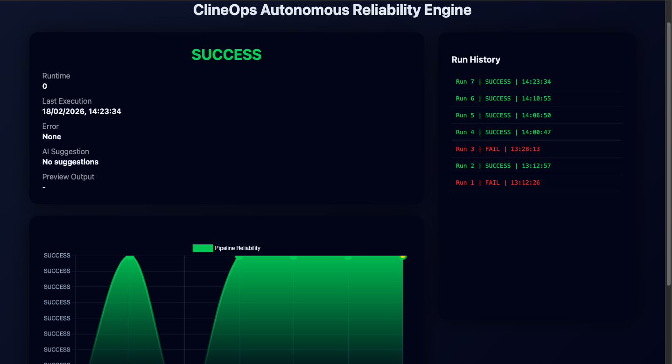Select Run 7 SUCCESS 14:23:34 entry
Viewport: 672px width, 364px height.
click(x=537, y=82)
